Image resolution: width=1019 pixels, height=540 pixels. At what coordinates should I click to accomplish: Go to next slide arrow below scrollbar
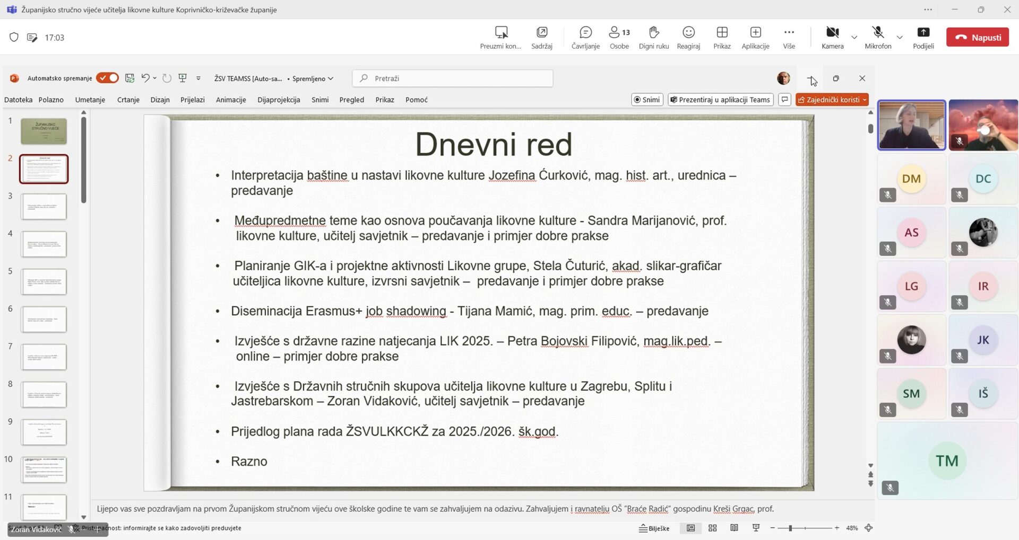tap(870, 484)
